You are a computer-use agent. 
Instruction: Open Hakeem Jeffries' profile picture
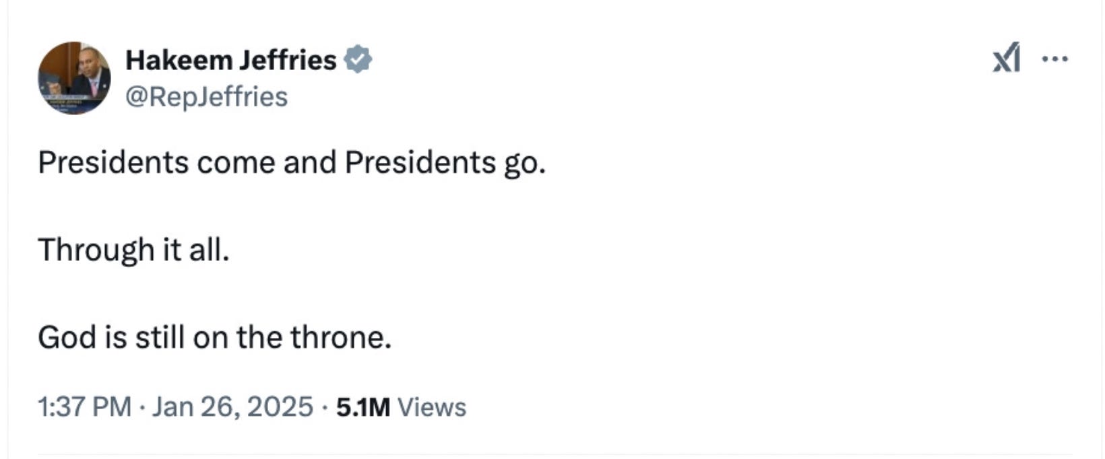tap(74, 78)
